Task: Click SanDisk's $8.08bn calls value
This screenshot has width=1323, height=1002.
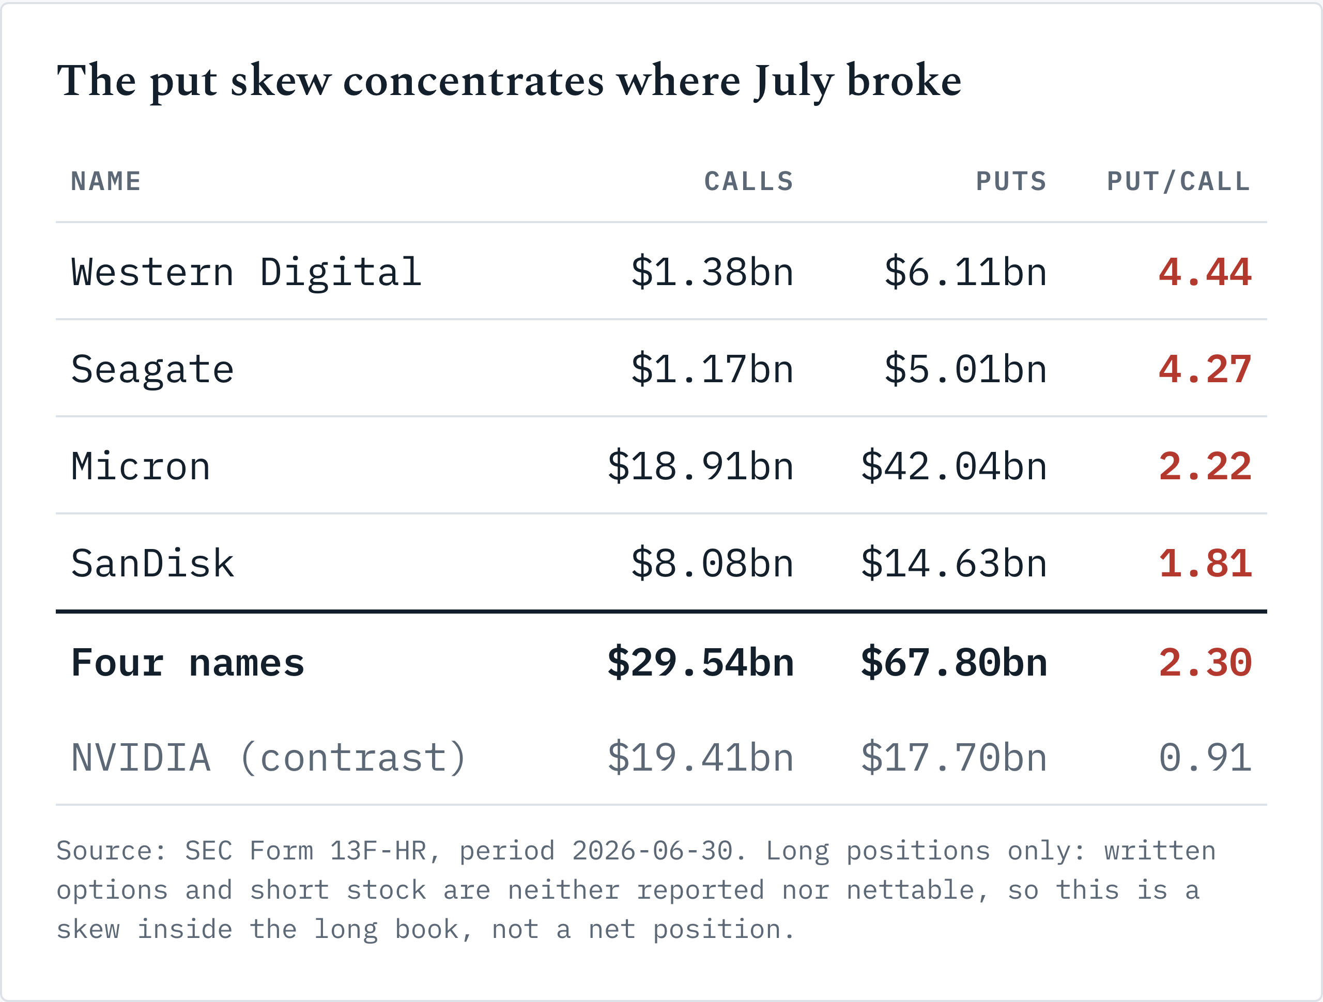Action: coord(712,563)
